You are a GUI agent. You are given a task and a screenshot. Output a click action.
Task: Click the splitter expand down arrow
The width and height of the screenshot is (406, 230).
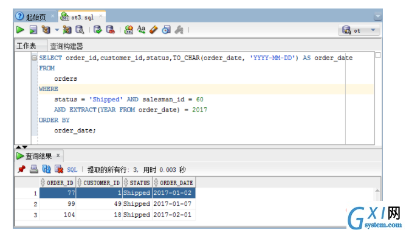tap(25, 147)
